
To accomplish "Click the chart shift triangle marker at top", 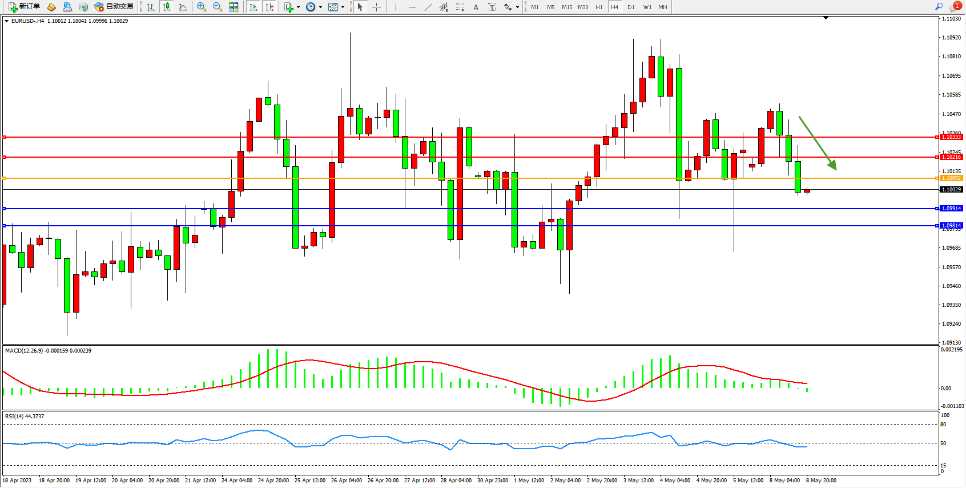I will coord(826,18).
